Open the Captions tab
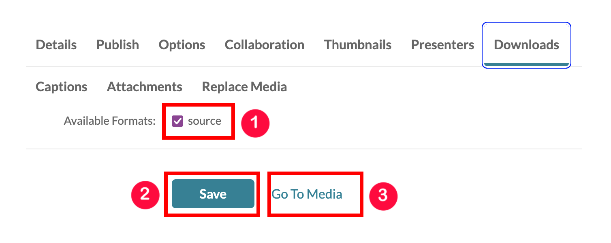The image size is (611, 243). pos(61,86)
